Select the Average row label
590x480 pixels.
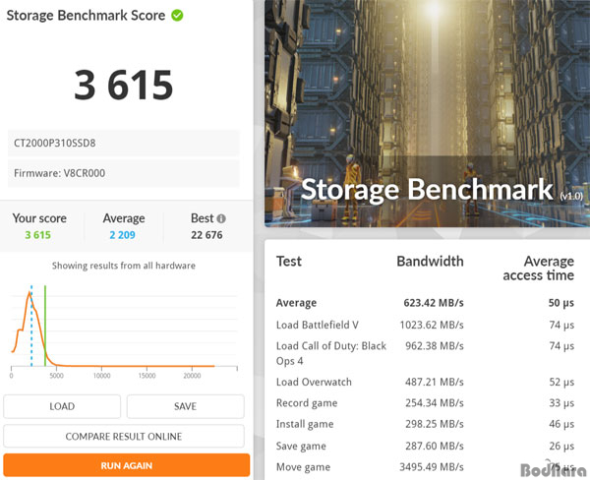point(297,303)
